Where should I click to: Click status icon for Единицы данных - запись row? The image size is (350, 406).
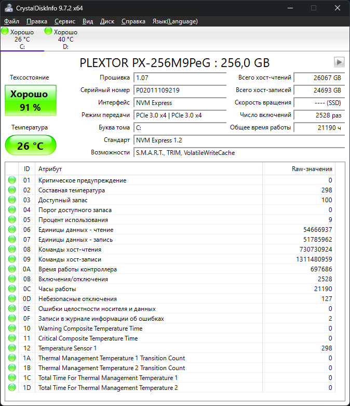pyautogui.click(x=12, y=239)
